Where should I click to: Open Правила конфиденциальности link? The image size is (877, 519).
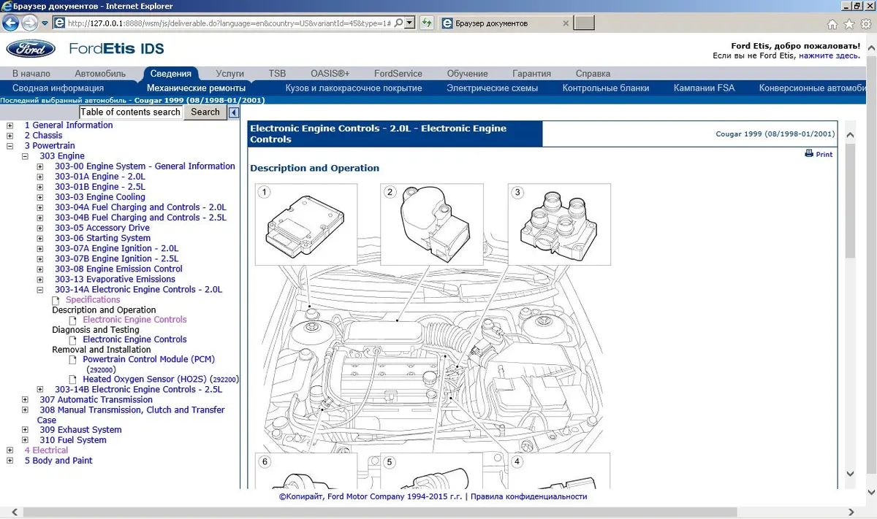[529, 496]
